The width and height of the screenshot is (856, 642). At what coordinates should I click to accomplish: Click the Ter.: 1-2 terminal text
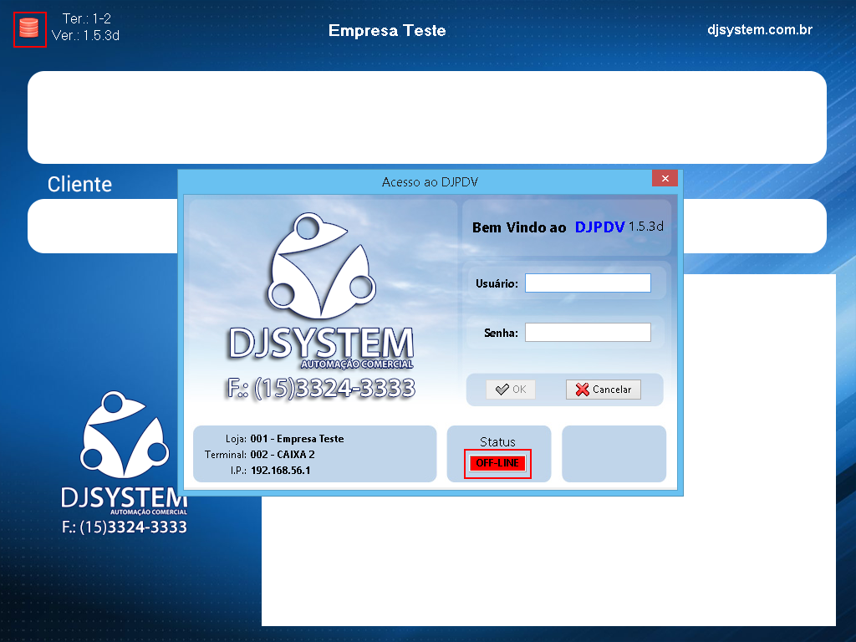point(86,18)
